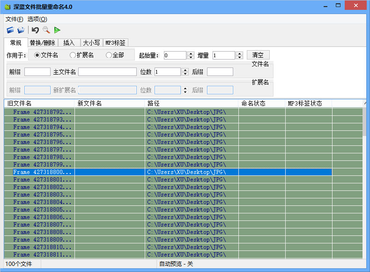This screenshot has height=272, width=370.
Task: Increase the 增量 value with up arrow
Action: click(x=239, y=53)
